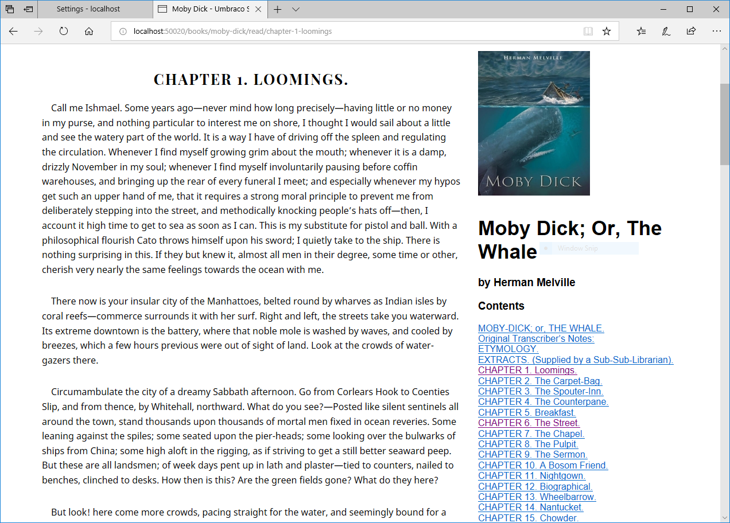The image size is (730, 523).
Task: Open EXTRACTS (Supplied by a Sub-Sub-Librarian) link
Action: (576, 360)
